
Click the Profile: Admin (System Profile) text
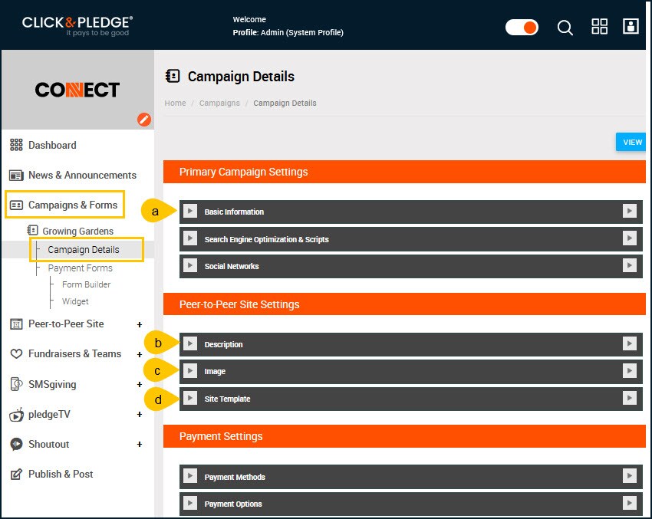coord(288,32)
